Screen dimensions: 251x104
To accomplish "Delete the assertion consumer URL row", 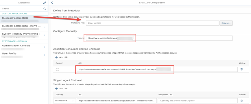I will pos(242,69).
